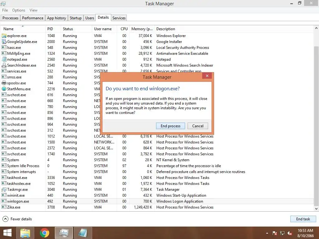
Task: Click the scrollbar up arrow
Action: coord(317,28)
